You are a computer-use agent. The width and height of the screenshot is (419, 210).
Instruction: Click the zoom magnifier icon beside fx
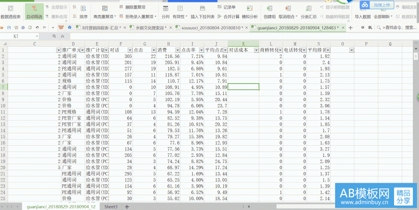coord(54,36)
